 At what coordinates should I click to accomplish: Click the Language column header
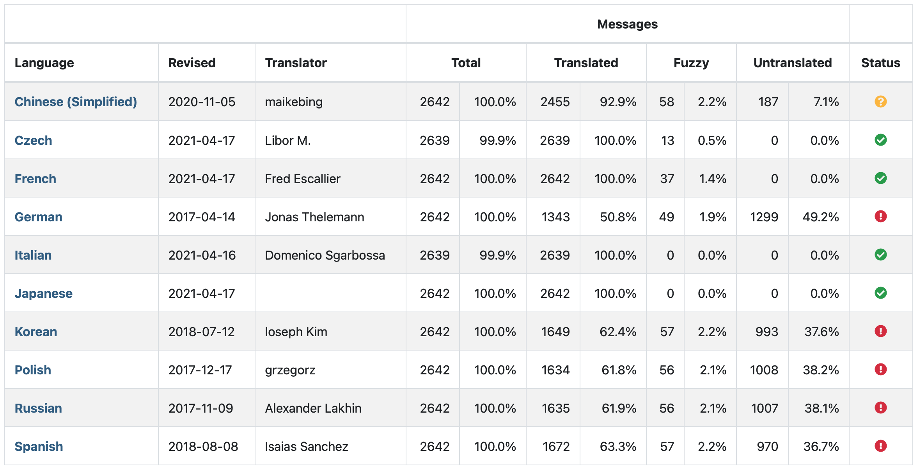(x=44, y=63)
